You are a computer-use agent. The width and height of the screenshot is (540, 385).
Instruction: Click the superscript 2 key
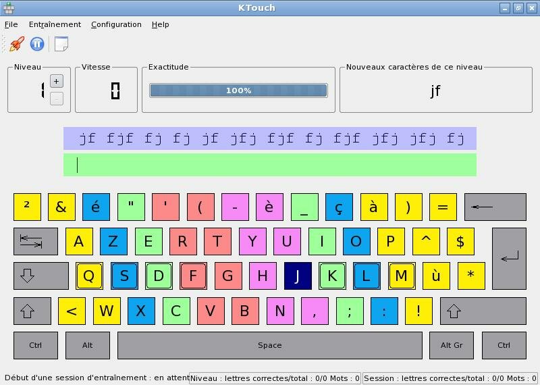point(27,207)
